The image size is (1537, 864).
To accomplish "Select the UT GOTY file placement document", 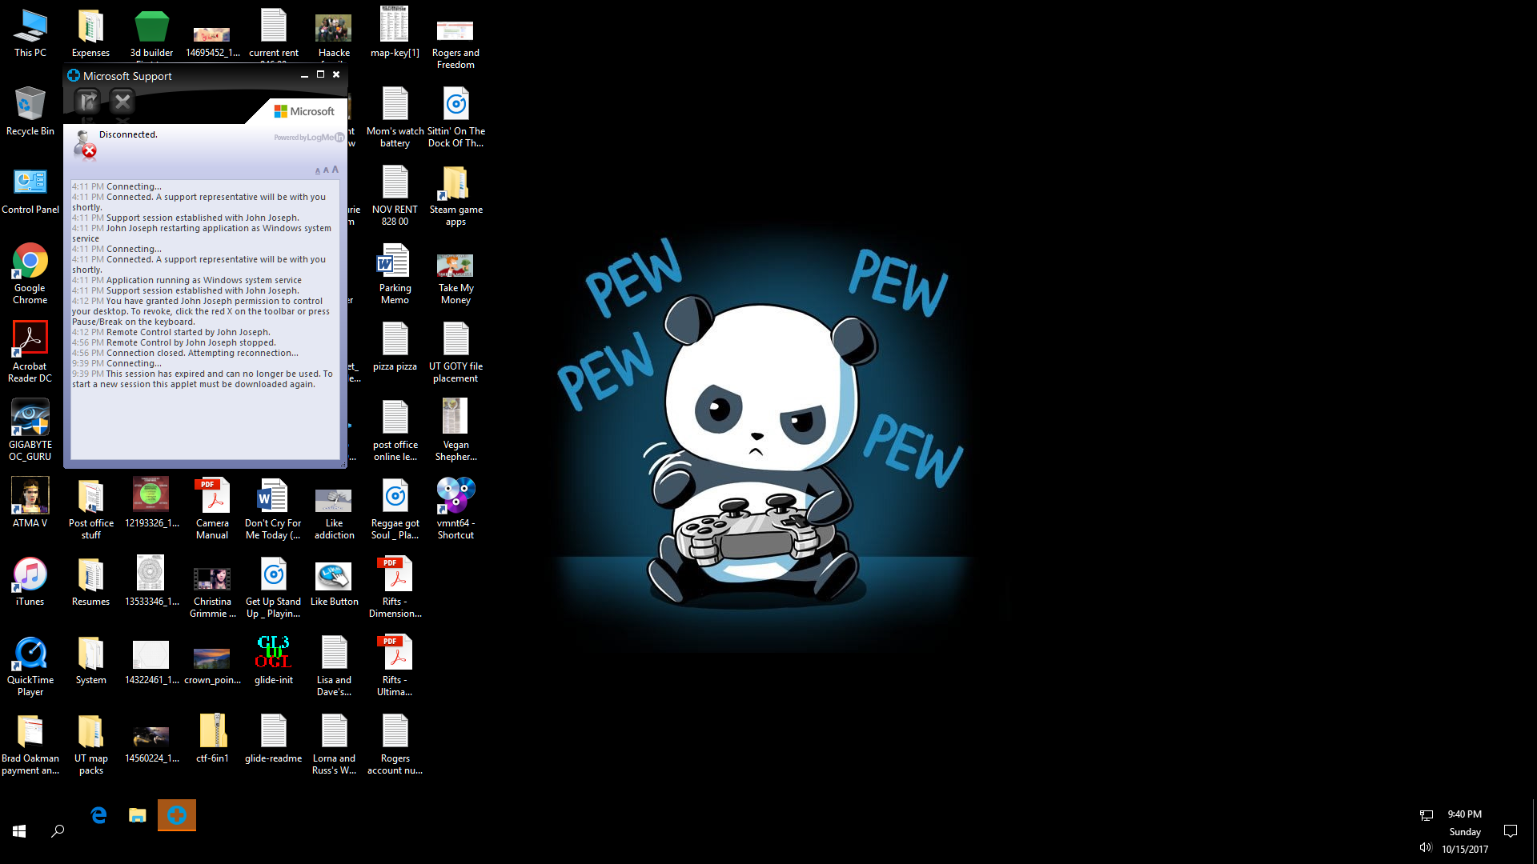I will pyautogui.click(x=455, y=352).
